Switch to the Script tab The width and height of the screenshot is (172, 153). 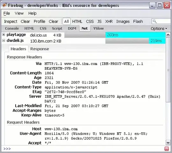pos(57,29)
